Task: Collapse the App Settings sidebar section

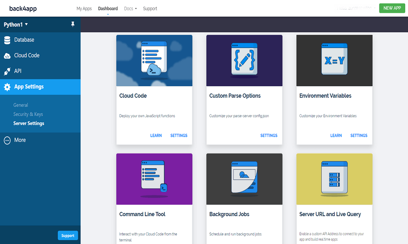Action: (x=40, y=87)
